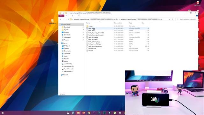Refresh the current folder
Screen dimensions: 204x115
(x=172, y=19)
